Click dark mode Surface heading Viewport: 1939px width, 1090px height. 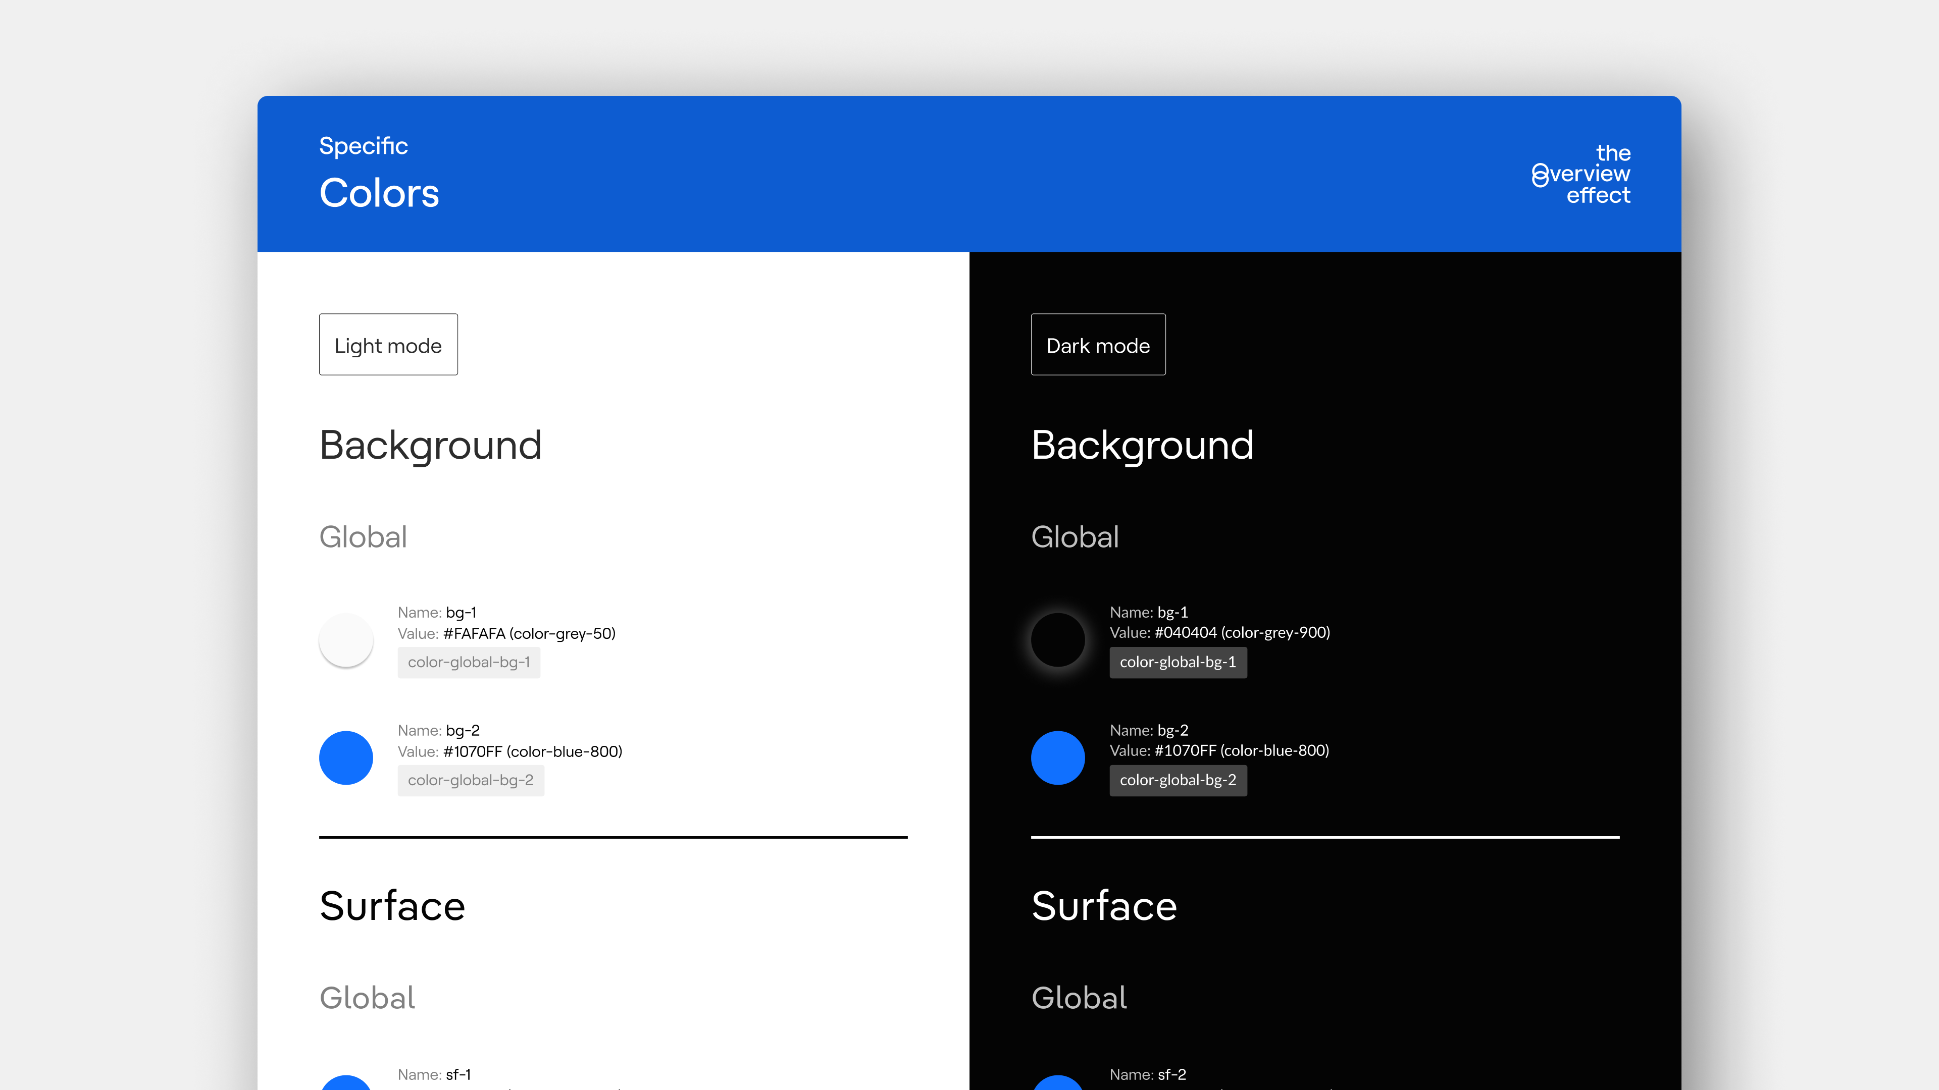coord(1103,906)
